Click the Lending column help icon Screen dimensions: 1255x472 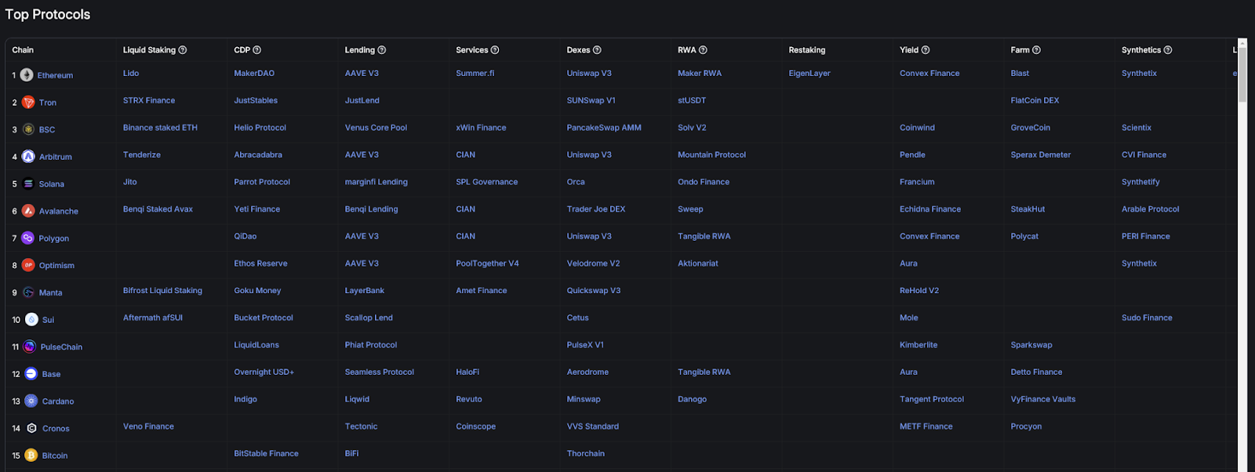click(x=382, y=50)
